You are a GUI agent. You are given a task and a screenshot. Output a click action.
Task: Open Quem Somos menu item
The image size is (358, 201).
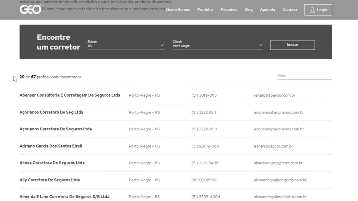pyautogui.click(x=178, y=9)
